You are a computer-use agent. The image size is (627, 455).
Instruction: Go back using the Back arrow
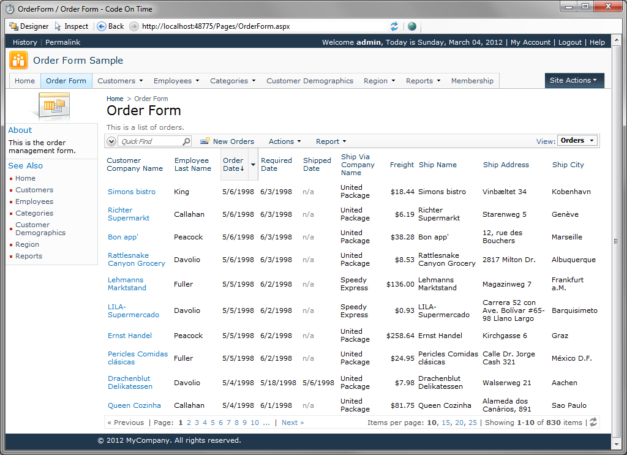[x=102, y=26]
